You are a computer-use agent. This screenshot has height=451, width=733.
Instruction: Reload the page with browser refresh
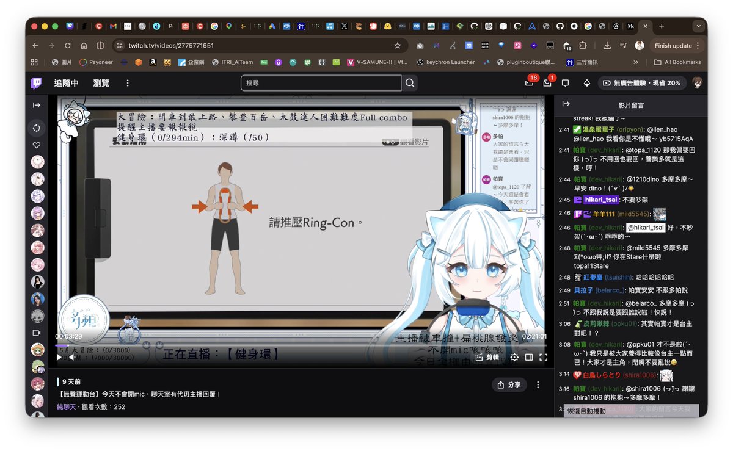coord(68,46)
